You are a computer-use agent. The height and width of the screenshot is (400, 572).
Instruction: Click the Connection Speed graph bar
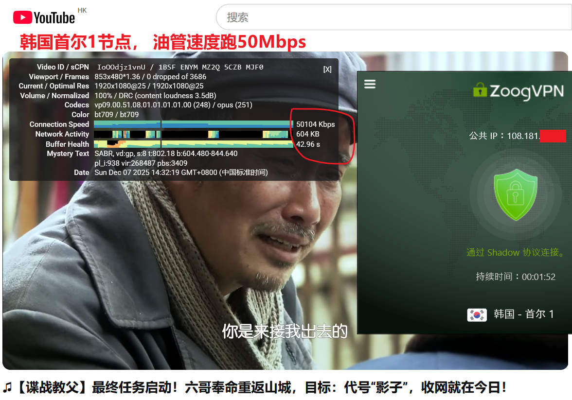193,124
